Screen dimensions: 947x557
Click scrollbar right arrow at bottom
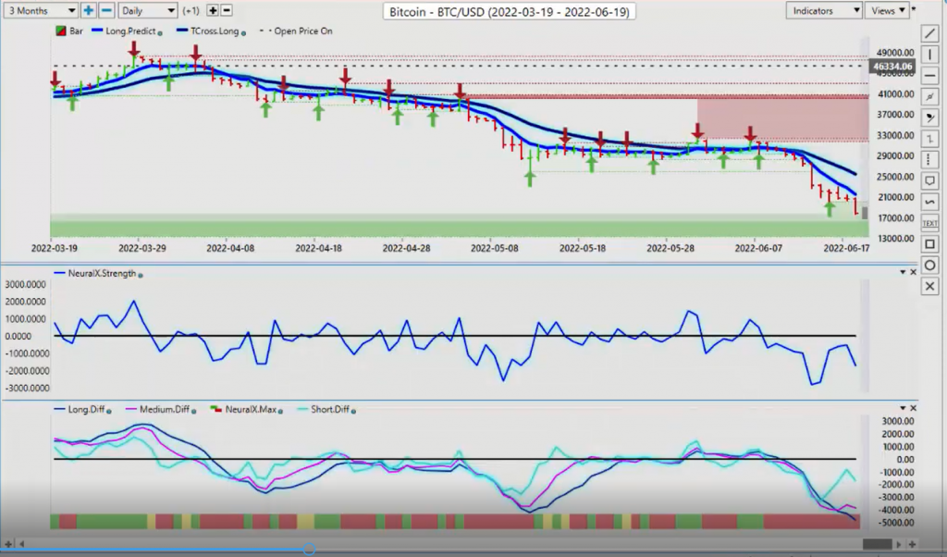[899, 544]
